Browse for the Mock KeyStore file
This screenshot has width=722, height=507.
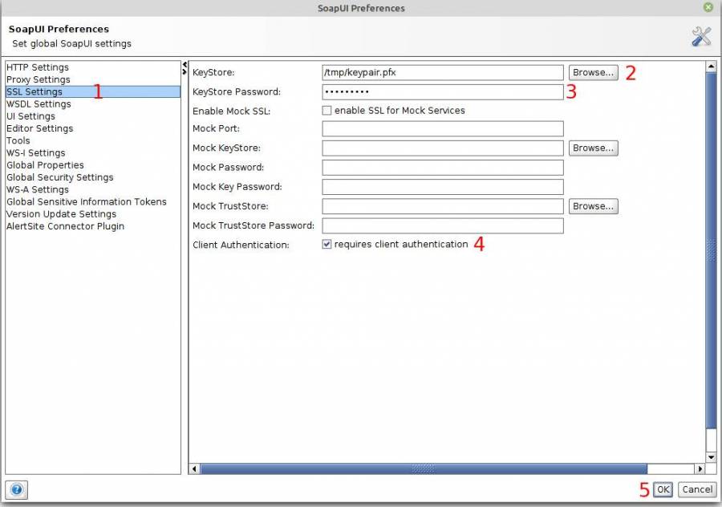593,148
